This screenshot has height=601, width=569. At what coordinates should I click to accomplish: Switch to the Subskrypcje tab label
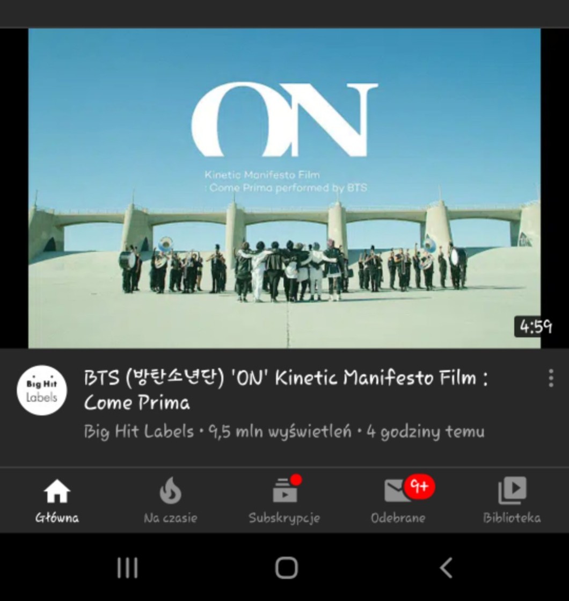pyautogui.click(x=284, y=519)
